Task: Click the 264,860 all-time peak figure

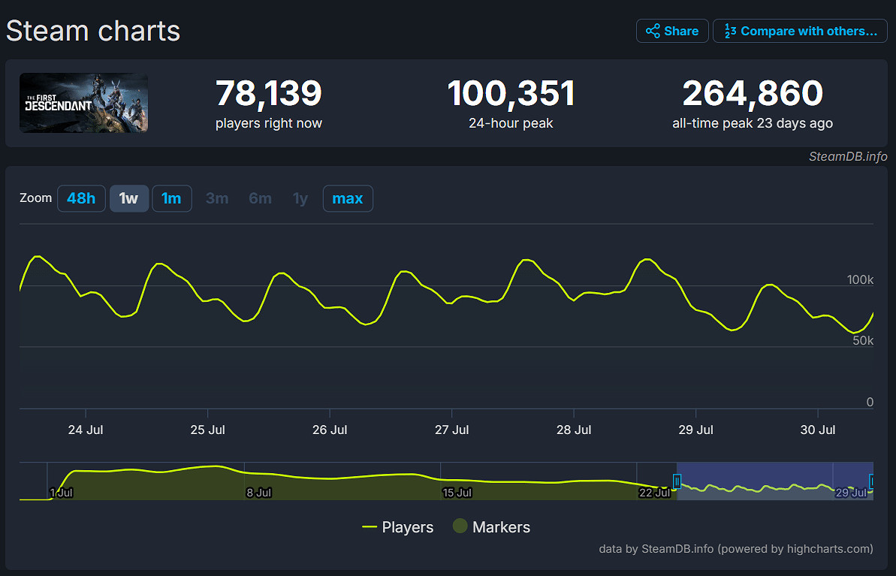Action: point(753,94)
